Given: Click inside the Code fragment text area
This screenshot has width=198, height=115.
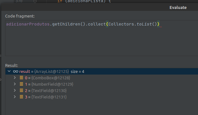Looking at the screenshot, I should [102, 38].
